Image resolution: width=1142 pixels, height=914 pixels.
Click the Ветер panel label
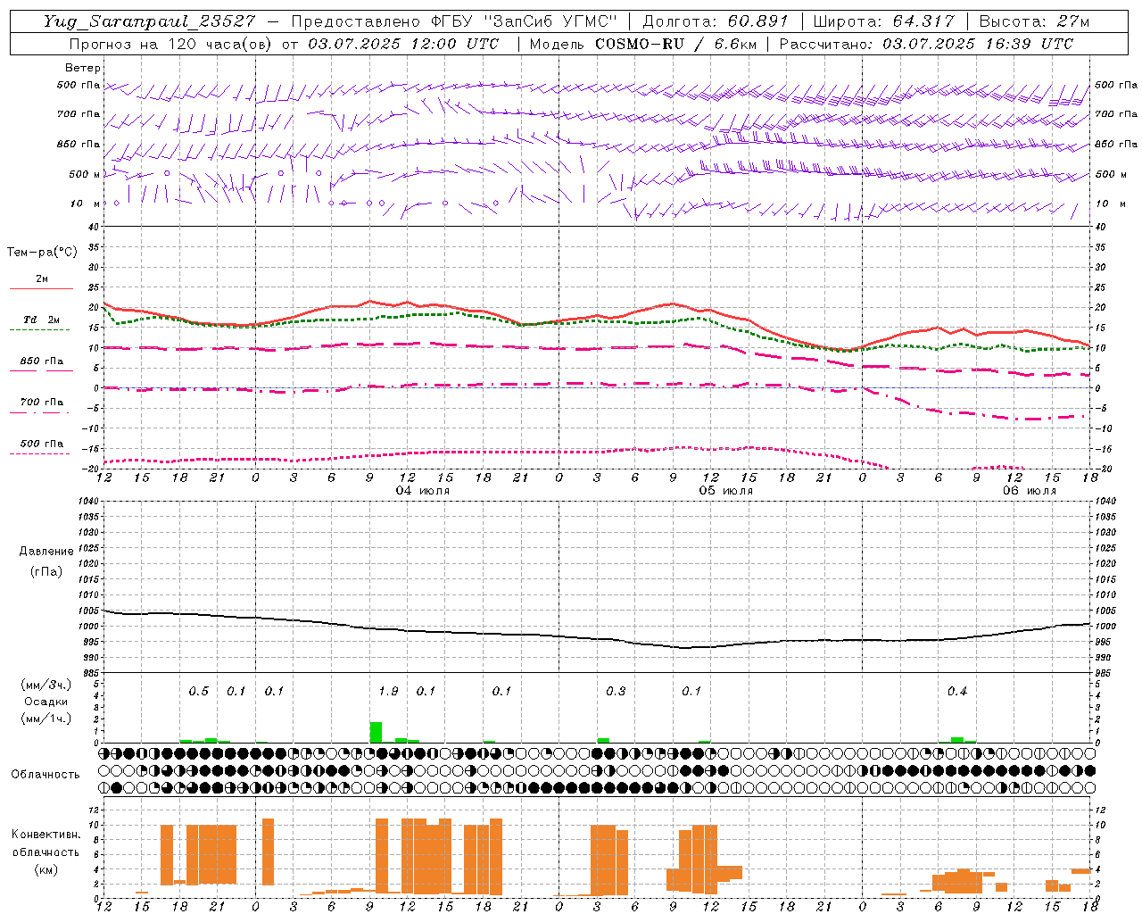(83, 68)
